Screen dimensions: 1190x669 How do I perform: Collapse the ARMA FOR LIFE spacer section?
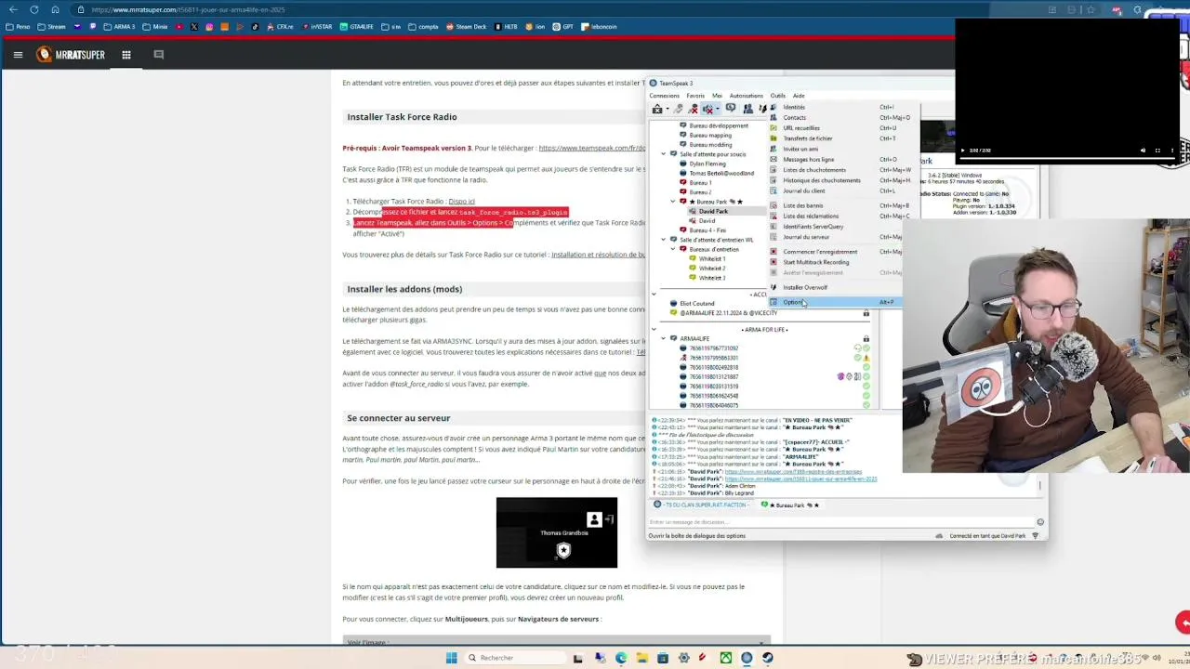[654, 329]
